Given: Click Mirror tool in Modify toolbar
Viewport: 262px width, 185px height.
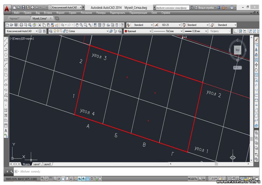Looking at the screenshot, I should pyautogui.click(x=256, y=50).
